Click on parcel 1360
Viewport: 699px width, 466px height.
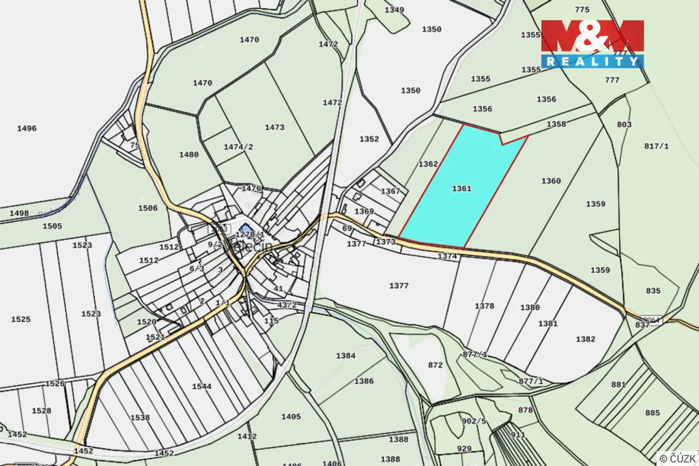pos(550,181)
